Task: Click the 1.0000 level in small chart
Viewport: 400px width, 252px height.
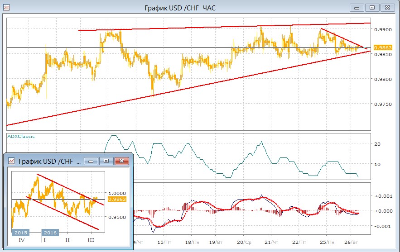Action: 117,193
